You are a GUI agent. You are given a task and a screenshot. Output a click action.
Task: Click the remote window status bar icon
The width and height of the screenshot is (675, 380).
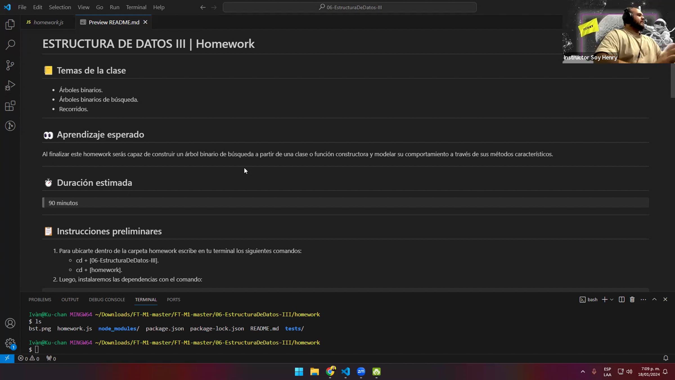7,358
